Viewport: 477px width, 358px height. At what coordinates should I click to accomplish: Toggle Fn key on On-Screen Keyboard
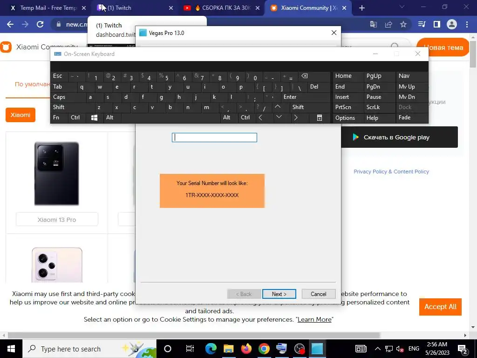59,117
